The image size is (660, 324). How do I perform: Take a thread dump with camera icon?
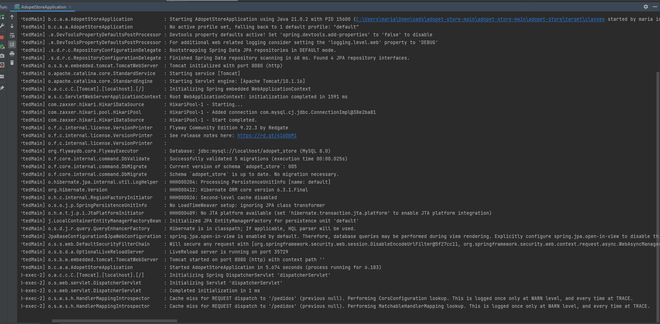2,56
